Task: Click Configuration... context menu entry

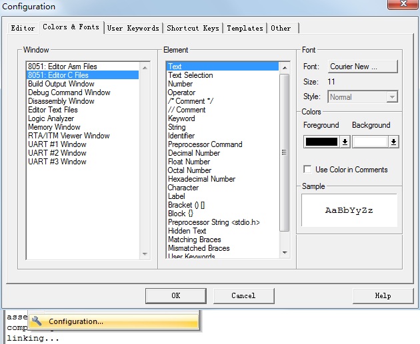Action: 76,321
